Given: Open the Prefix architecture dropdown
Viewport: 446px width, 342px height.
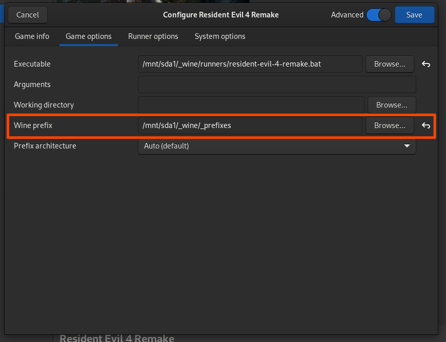Looking at the screenshot, I should click(277, 146).
